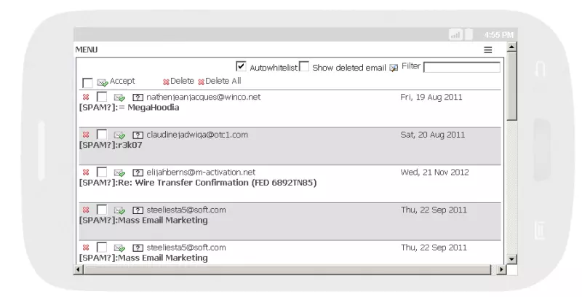Screen dimensions: 582x297
Task: Accept the nathenjeanjacques@winco.net email envelope icon
Action: [x=119, y=97]
